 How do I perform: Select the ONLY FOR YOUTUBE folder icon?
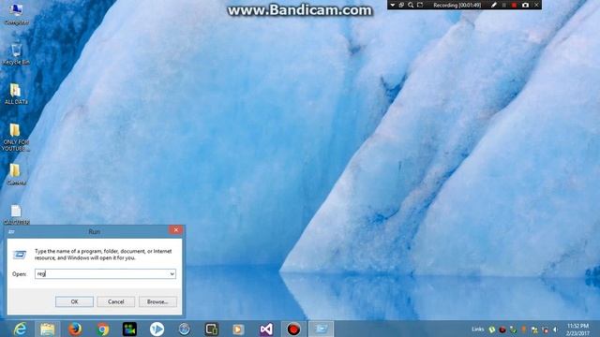coord(16,137)
